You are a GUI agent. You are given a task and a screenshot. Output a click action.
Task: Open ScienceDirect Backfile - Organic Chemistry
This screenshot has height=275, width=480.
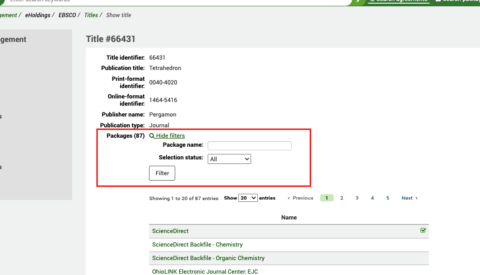point(208,258)
